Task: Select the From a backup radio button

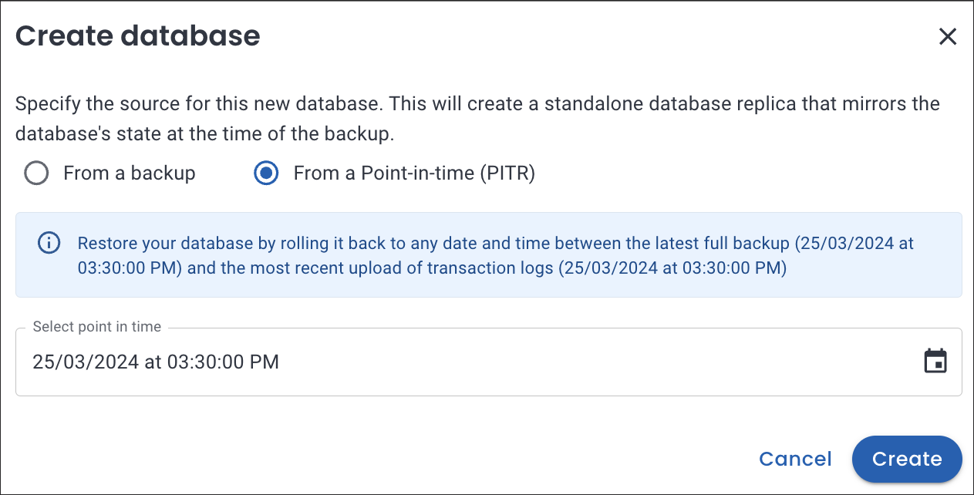Action: [36, 173]
